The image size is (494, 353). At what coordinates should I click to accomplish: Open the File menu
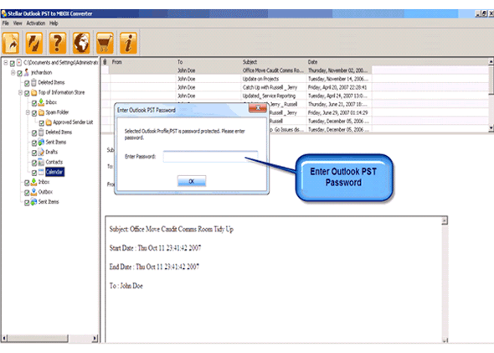[6, 23]
